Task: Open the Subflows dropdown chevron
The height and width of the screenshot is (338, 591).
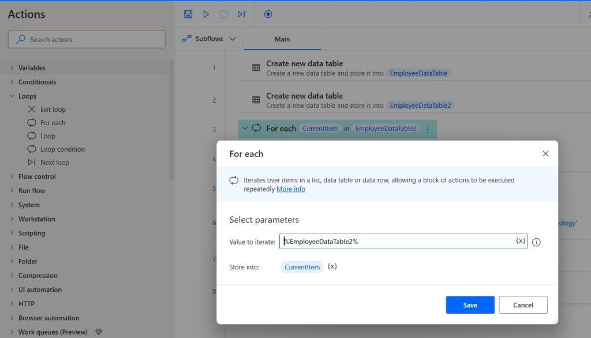Action: click(x=233, y=39)
